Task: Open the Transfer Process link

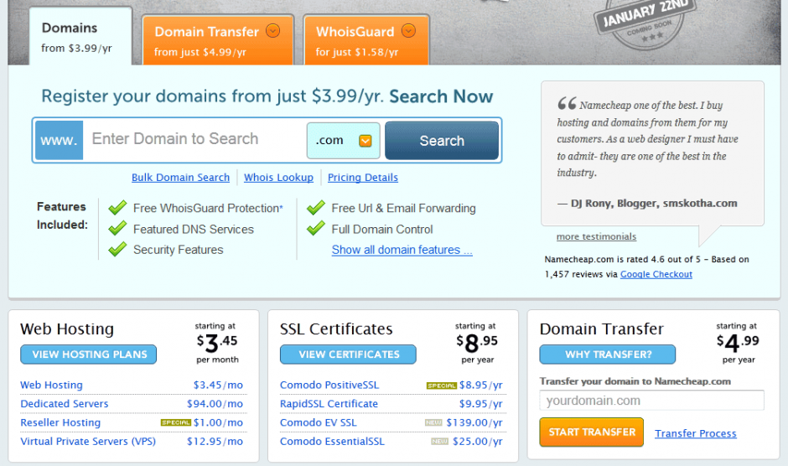Action: tap(696, 433)
